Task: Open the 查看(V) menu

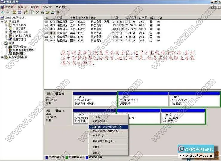Action: [x=35, y=7]
